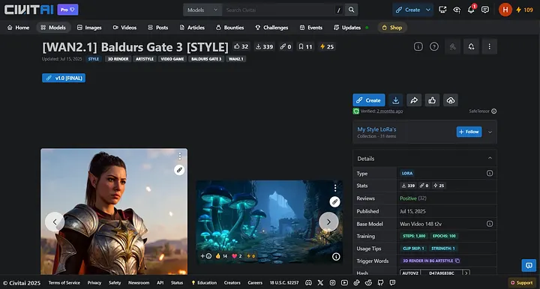Toggle model notification bell with plus

(471, 46)
